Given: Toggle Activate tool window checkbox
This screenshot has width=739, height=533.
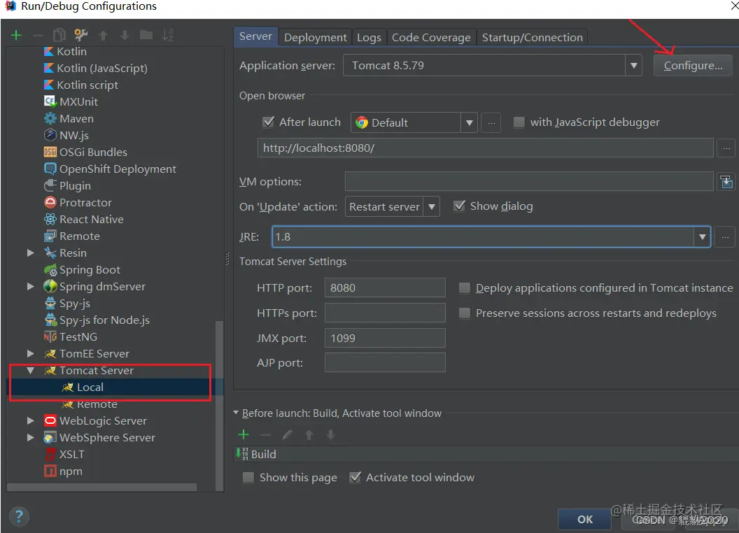Looking at the screenshot, I should pyautogui.click(x=356, y=477).
